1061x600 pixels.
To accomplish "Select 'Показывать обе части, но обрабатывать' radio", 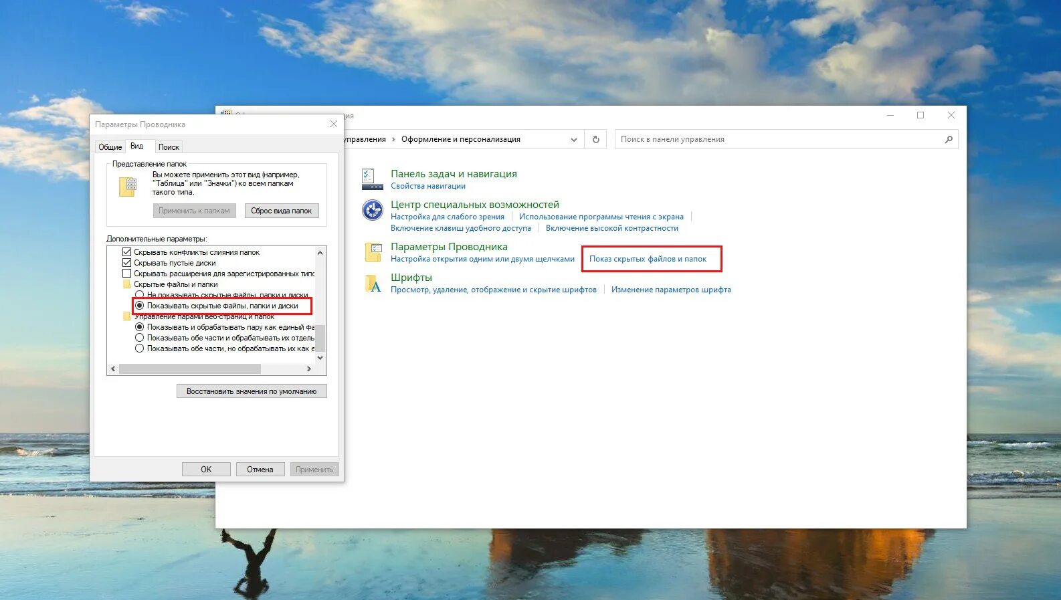I will pyautogui.click(x=139, y=348).
